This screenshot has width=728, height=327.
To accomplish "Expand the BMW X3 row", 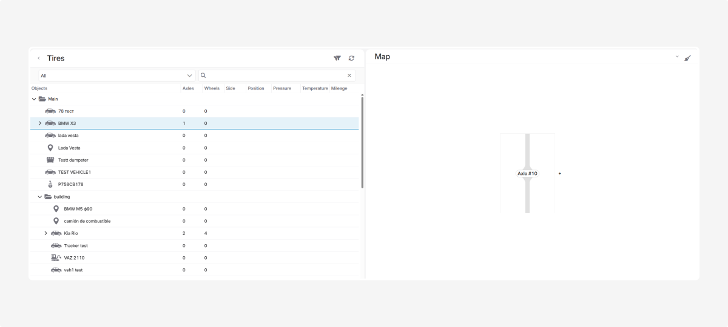I will [40, 124].
